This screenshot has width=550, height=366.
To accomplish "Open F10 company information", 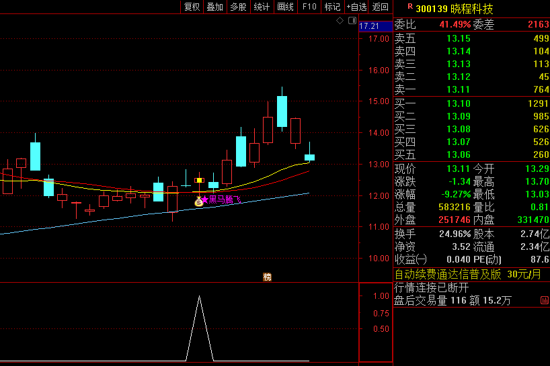I will click(309, 7).
